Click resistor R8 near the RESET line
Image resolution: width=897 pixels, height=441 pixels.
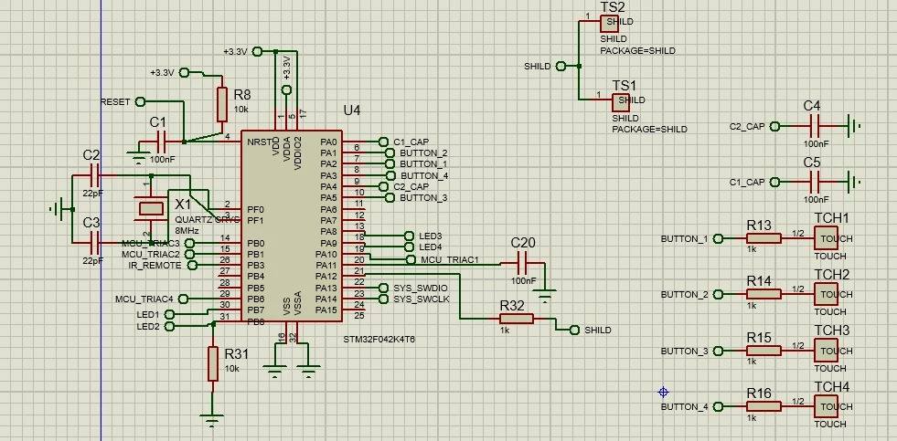(x=222, y=104)
